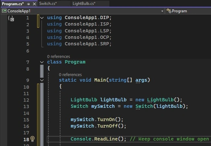Switch to the LightBulb.cs tab
The height and width of the screenshot is (146, 211).
point(84,4)
